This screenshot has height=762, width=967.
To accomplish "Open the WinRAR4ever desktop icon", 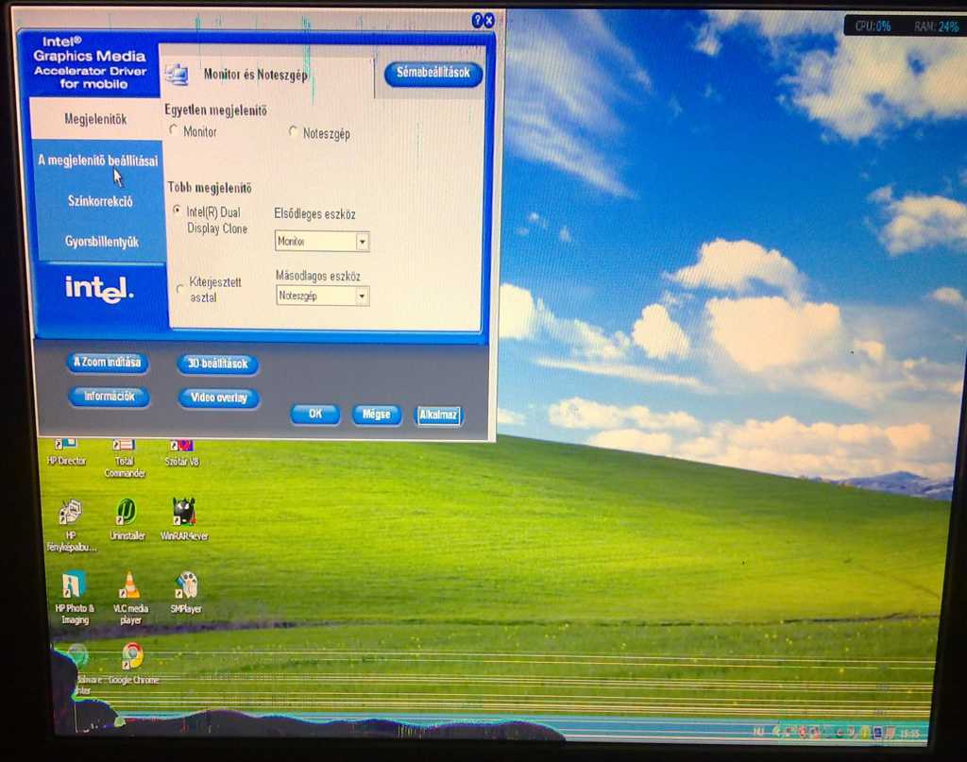I will pos(184,519).
